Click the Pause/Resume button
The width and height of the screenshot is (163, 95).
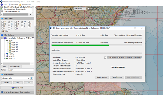pyautogui.click(x=117, y=77)
